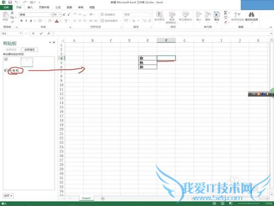The image size is (274, 206).
Task: Apply fill color bucket icon
Action: (x=49, y=21)
